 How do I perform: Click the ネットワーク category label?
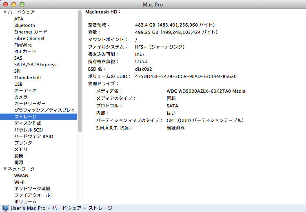21,169
